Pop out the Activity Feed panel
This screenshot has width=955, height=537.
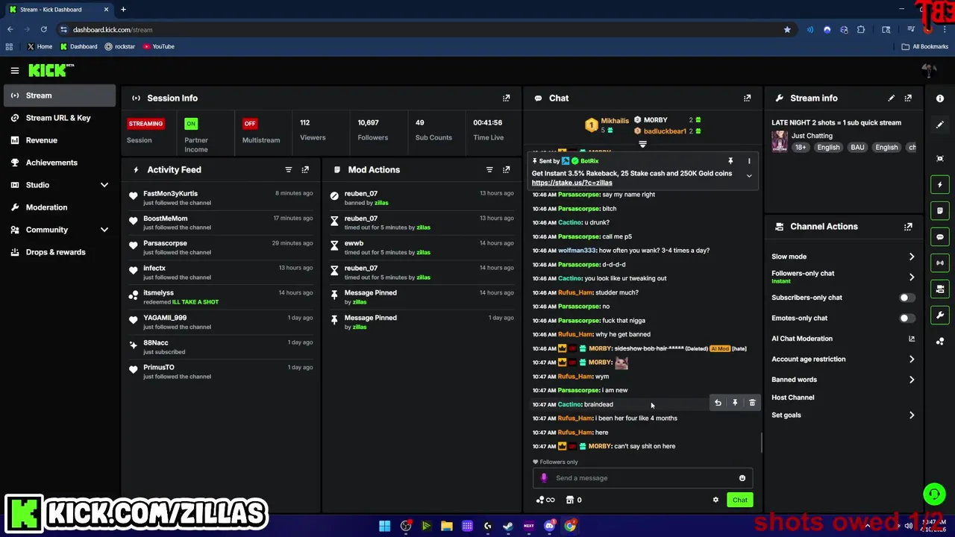click(305, 170)
